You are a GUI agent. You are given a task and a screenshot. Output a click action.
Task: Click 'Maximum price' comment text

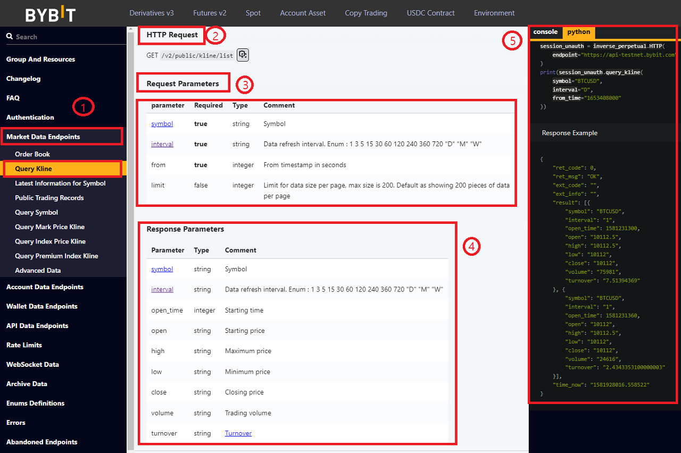click(248, 351)
